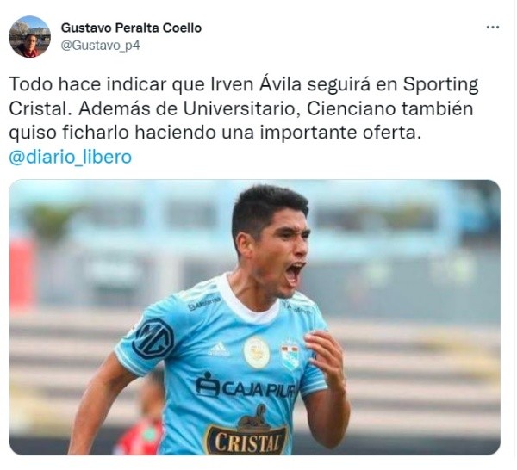This screenshot has height=470, width=517.
Task: Click the Adidas logo on the jersey
Action: tap(218, 349)
